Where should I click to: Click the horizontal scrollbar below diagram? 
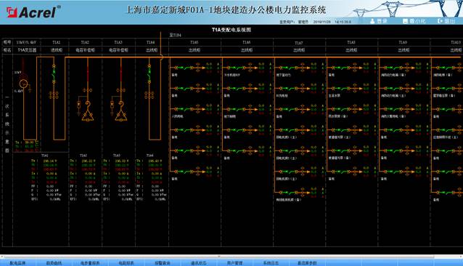point(218,257)
